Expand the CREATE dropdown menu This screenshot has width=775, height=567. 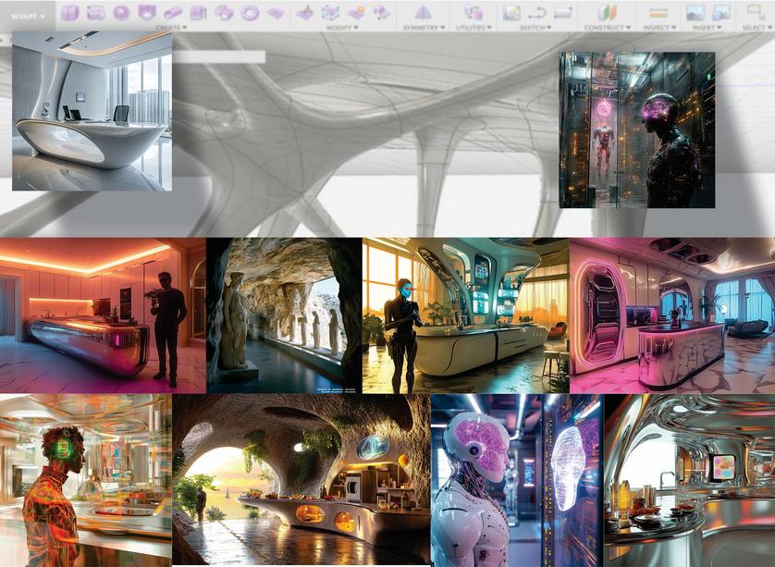[x=171, y=28]
